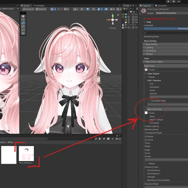This screenshot has height=188, width=188.
Task: Select the Scale tool
Action: [x=23, y=27]
